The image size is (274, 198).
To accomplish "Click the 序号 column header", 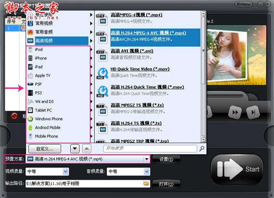I will pos(11,21).
